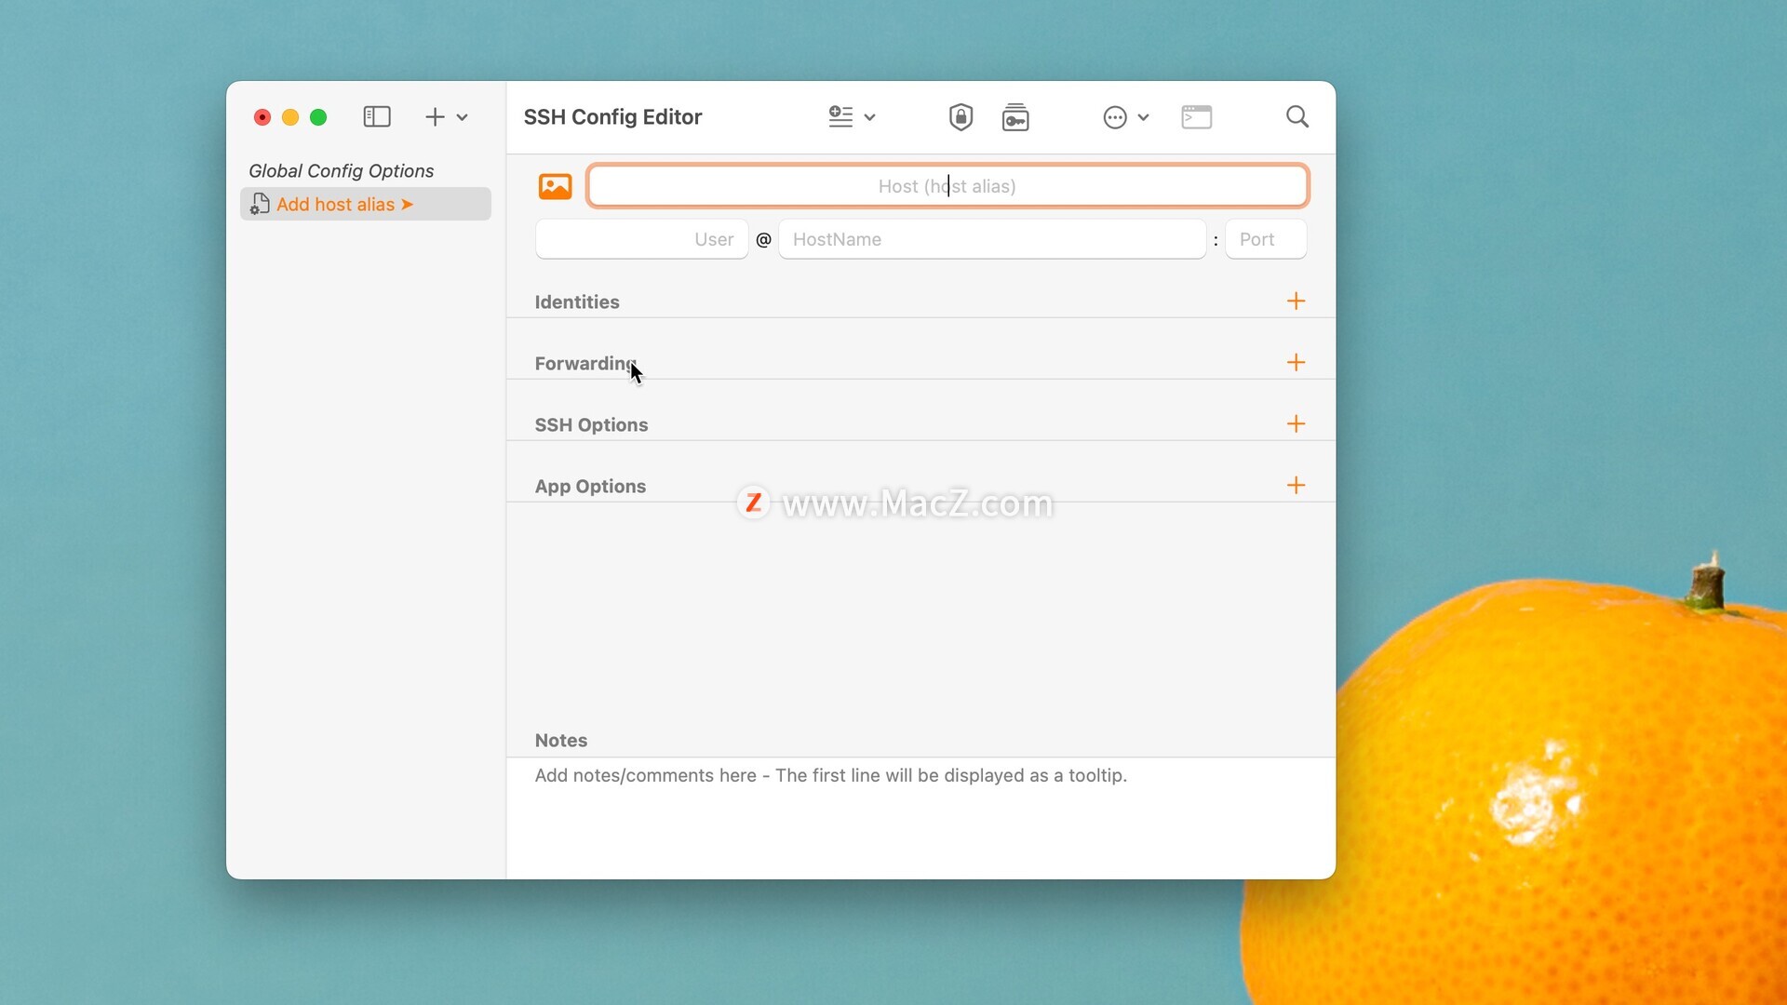
Task: Click the SSH Options section header
Action: pos(591,424)
